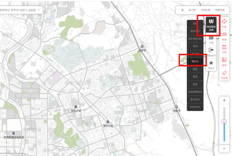Choose the 거리 distance measurement tool

click(224, 49)
